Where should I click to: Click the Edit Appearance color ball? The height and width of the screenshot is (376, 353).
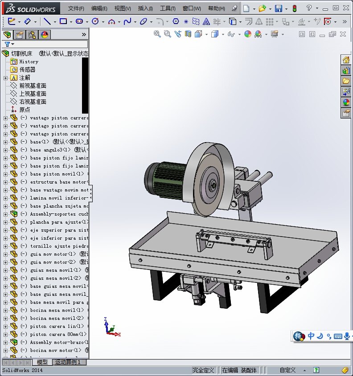pyautogui.click(x=248, y=34)
